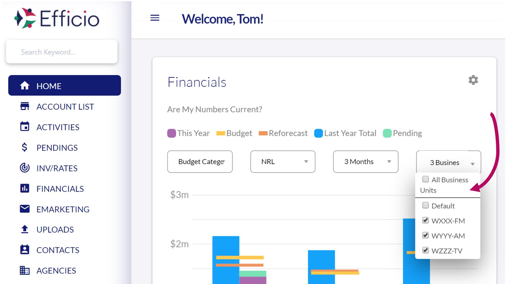Image resolution: width=506 pixels, height=284 pixels.
Task: Uncheck WZZZ-TV business unit
Action: click(425, 250)
